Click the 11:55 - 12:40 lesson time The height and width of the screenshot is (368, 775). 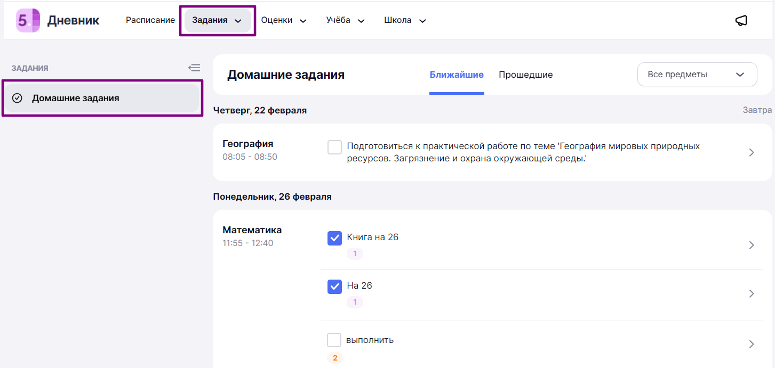click(x=248, y=243)
